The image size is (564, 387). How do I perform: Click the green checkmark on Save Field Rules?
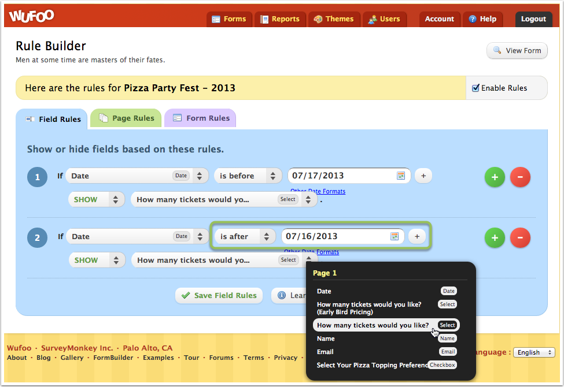pyautogui.click(x=186, y=295)
